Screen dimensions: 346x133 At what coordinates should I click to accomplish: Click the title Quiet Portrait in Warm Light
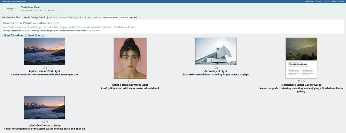tap(130, 85)
